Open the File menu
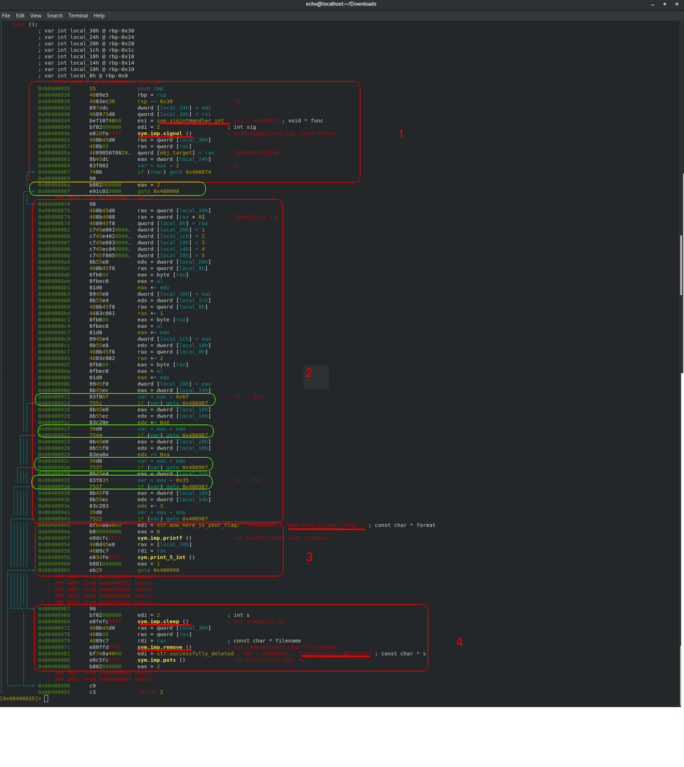 tap(6, 16)
